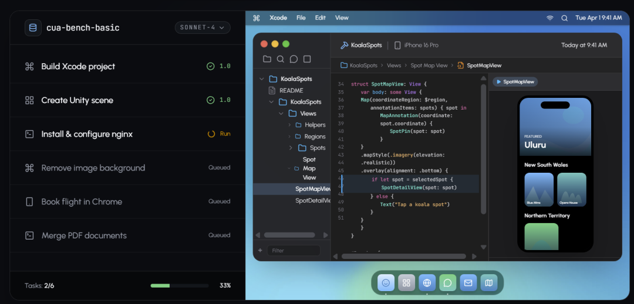Image resolution: width=634 pixels, height=304 pixels.
Task: Expand the Regions folder
Action: click(x=289, y=136)
